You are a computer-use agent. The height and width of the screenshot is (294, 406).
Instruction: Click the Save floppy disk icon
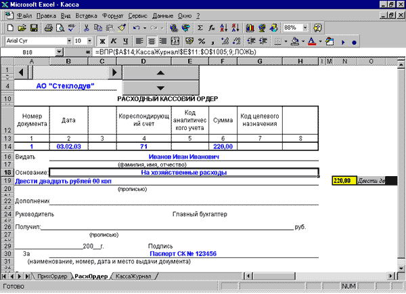34,28
